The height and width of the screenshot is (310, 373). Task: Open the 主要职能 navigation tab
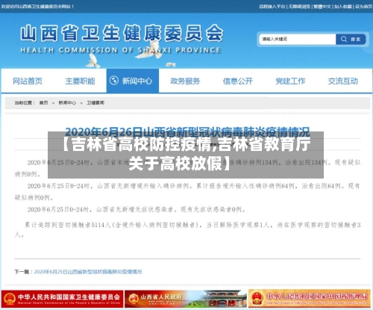[80, 81]
